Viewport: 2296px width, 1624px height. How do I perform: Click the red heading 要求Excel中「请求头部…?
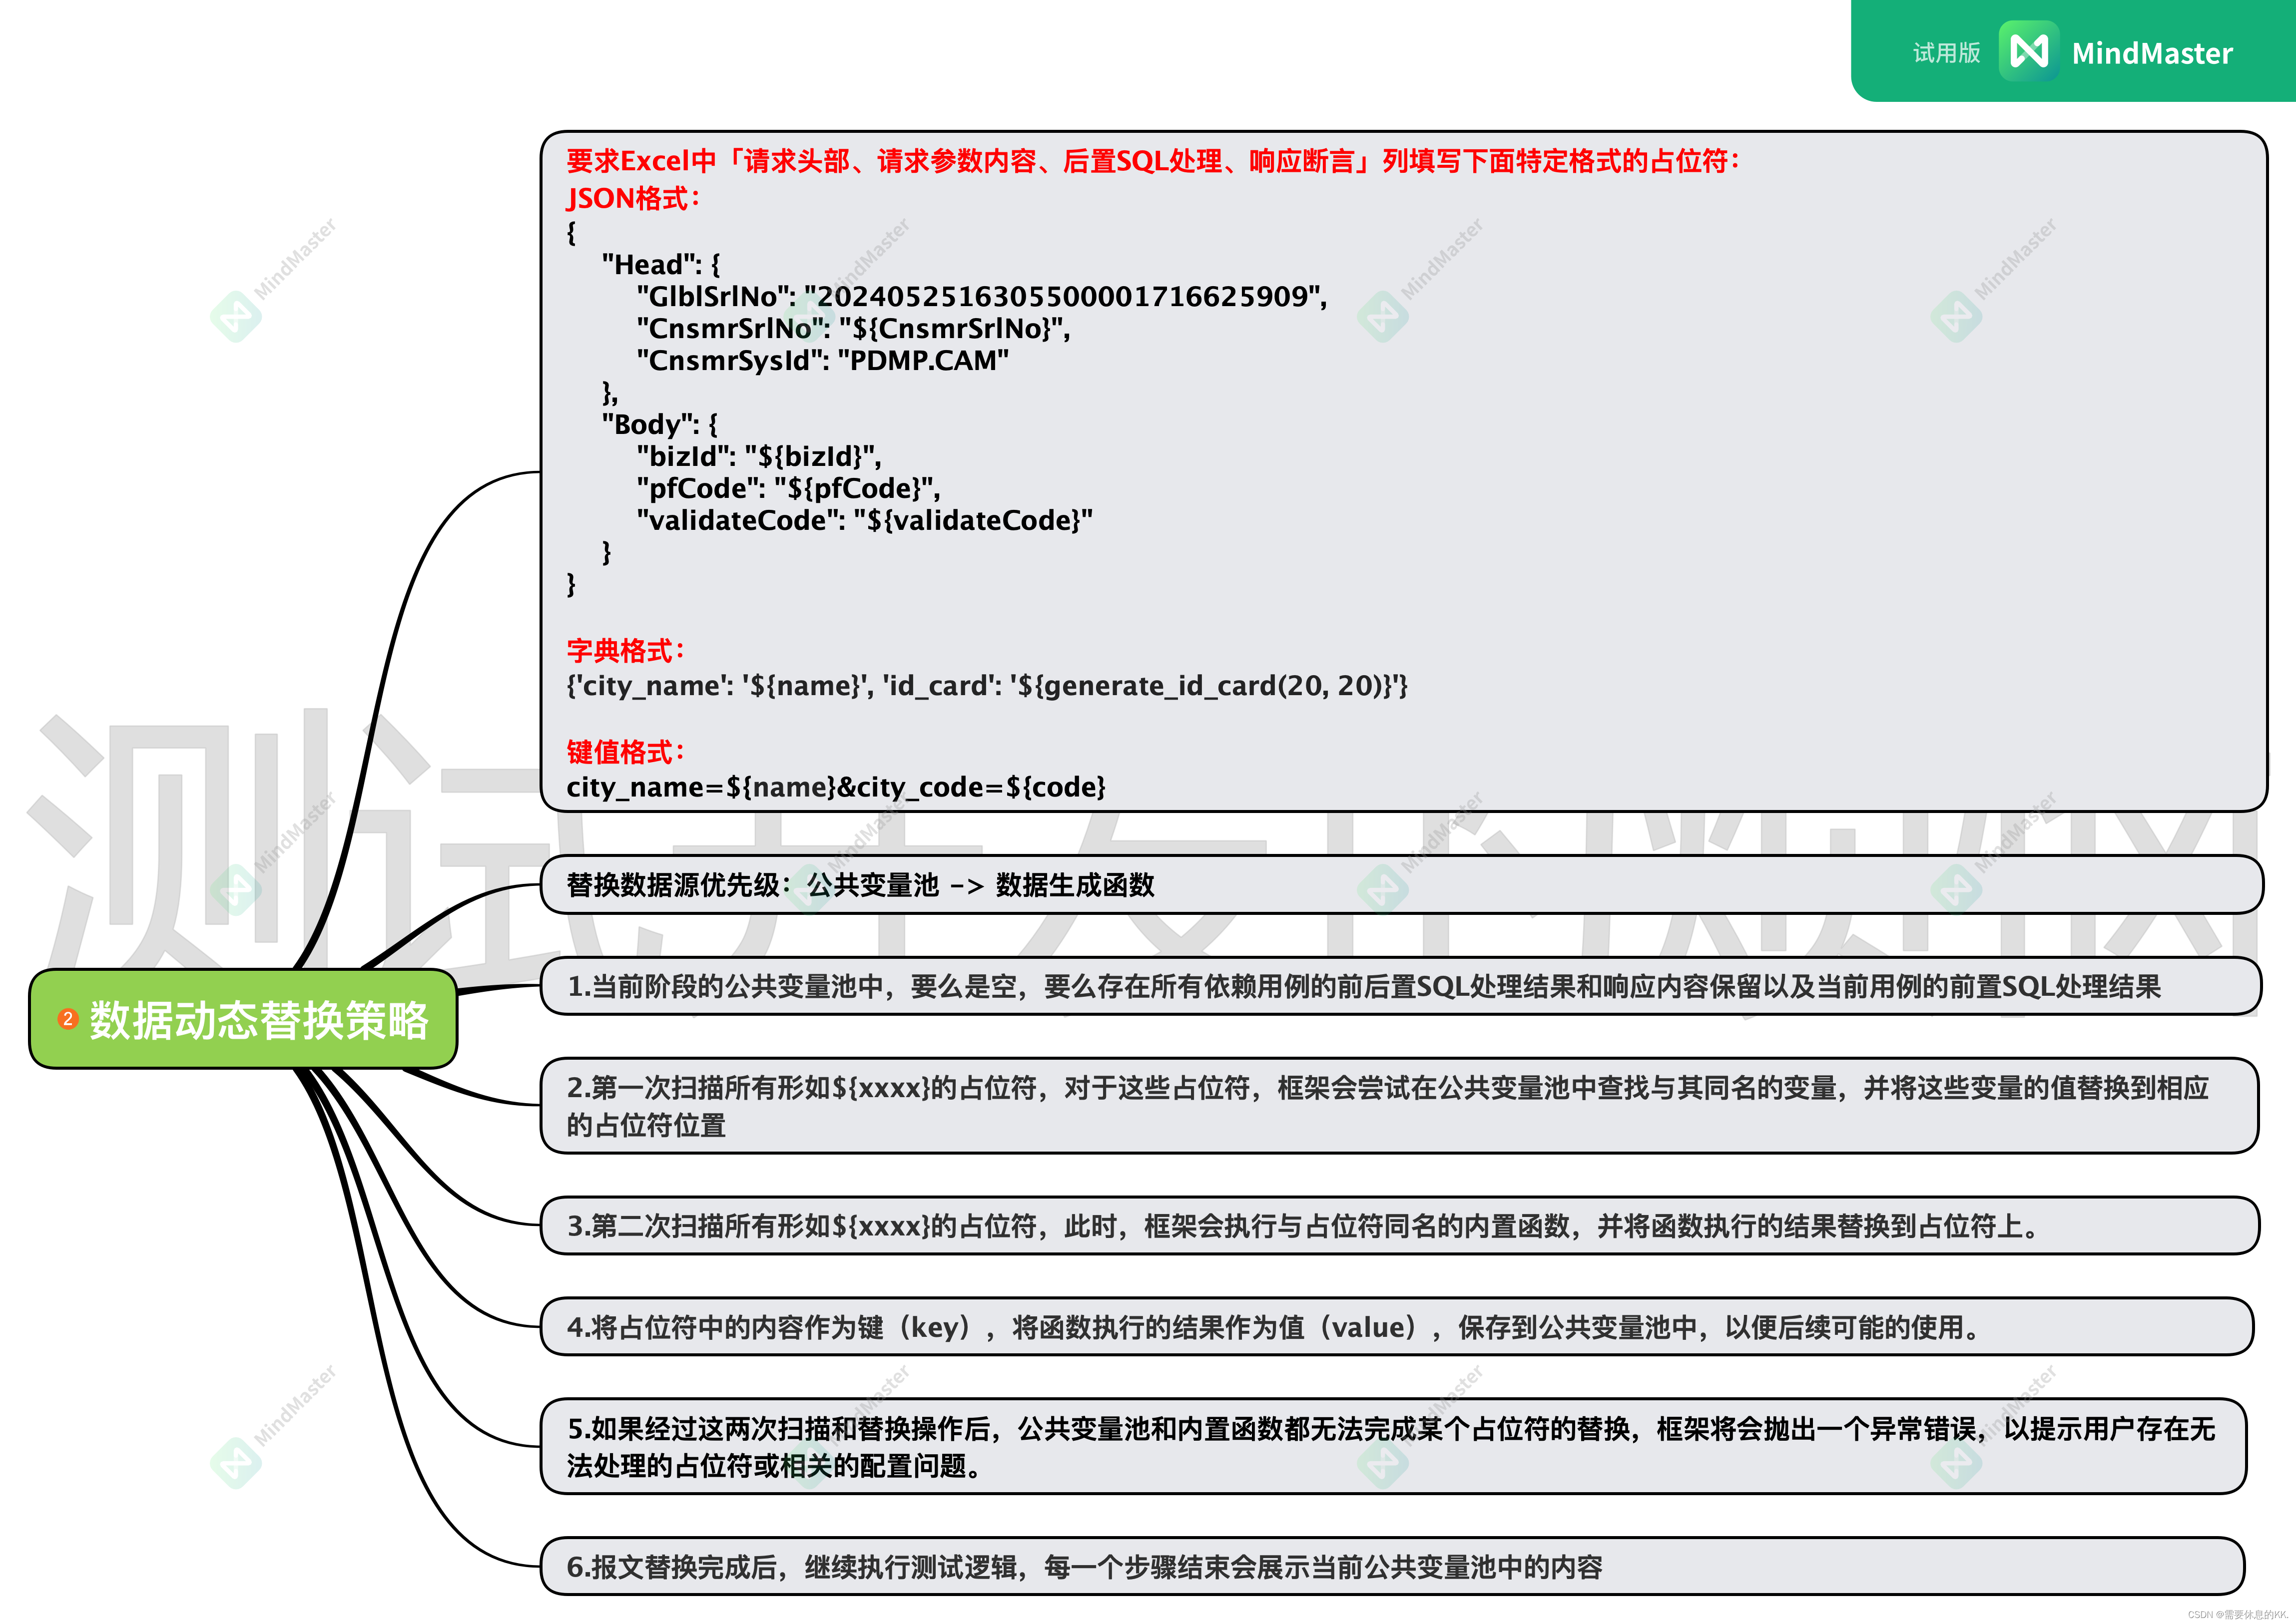tap(1153, 161)
